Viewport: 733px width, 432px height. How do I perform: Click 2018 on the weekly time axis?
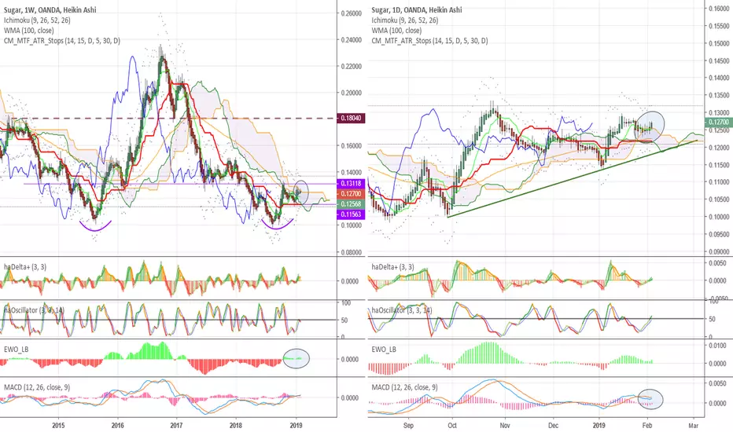coord(236,426)
